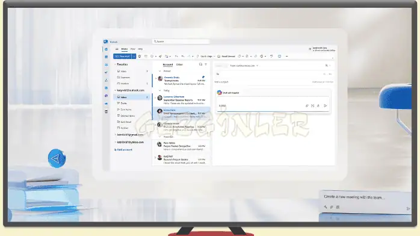Open the Project Tracker Design Doc email
This screenshot has height=236, width=420.
click(181, 146)
